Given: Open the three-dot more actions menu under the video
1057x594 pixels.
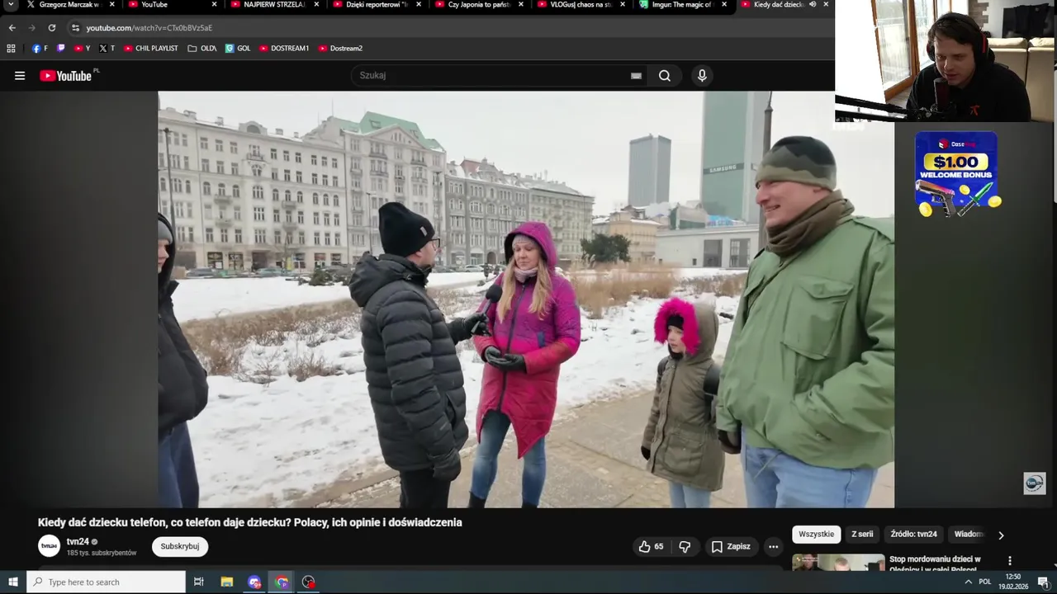Looking at the screenshot, I should coord(773,546).
